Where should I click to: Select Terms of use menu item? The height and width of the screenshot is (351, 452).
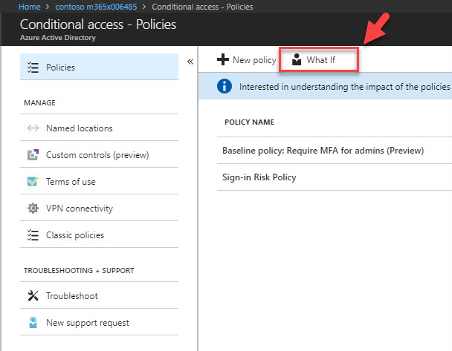99,182
